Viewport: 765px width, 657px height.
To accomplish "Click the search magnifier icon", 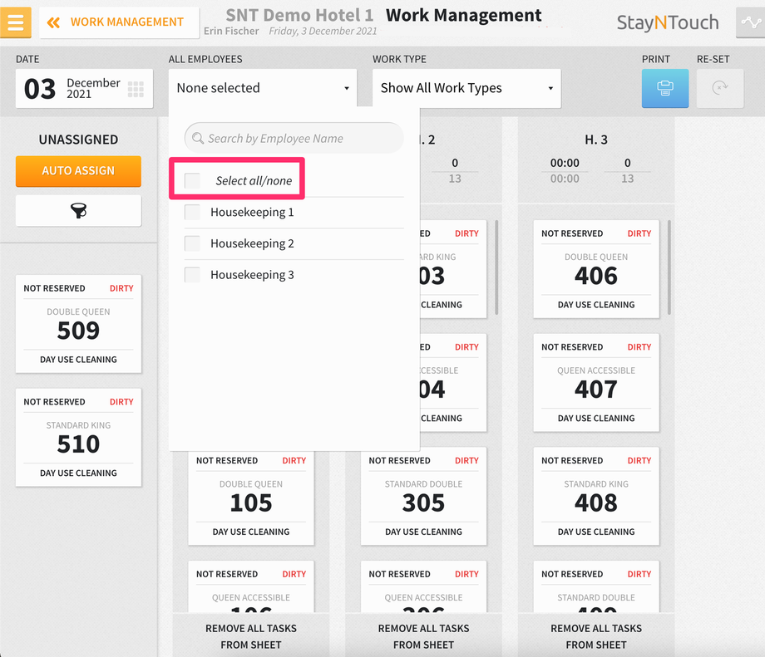I will click(198, 139).
